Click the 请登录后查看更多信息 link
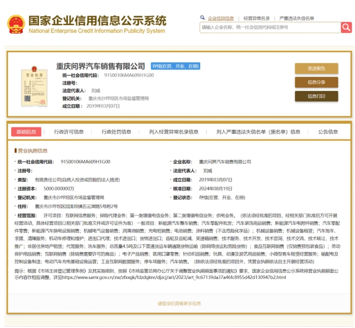 (x=179, y=303)
